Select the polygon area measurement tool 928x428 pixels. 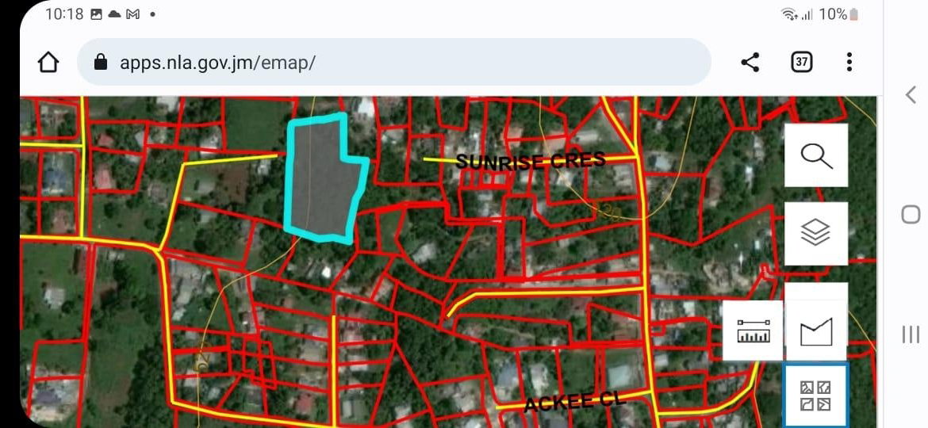815,331
